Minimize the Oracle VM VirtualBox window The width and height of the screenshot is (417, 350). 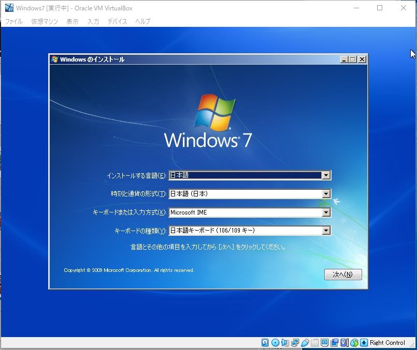pos(356,8)
